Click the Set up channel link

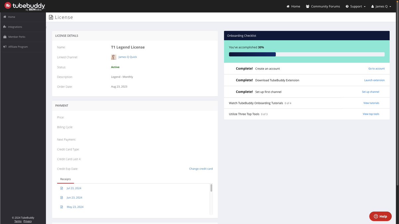click(x=370, y=92)
